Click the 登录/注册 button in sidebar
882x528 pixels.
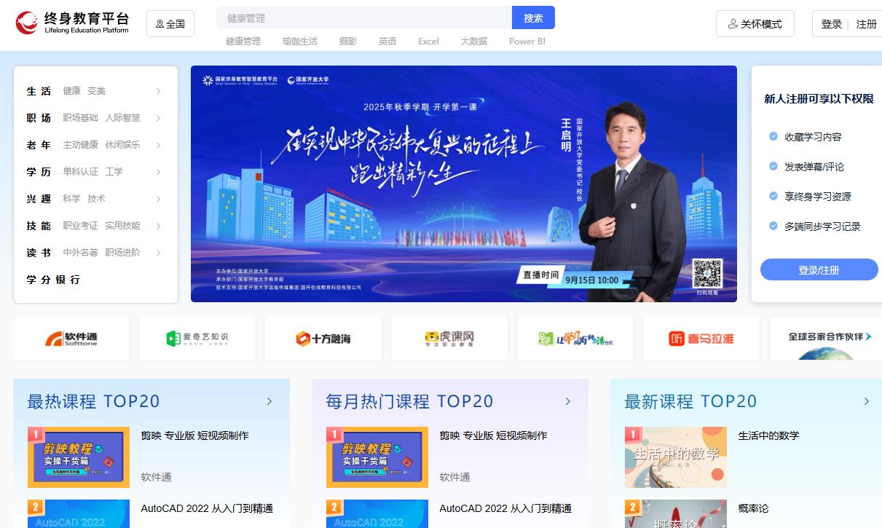click(x=819, y=269)
